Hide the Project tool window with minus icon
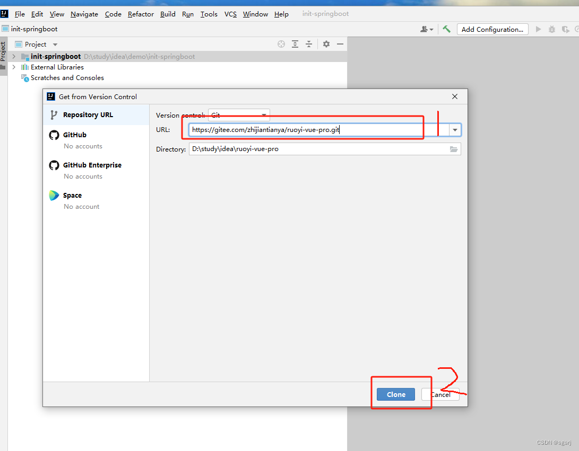Viewport: 579px width, 451px height. click(340, 44)
